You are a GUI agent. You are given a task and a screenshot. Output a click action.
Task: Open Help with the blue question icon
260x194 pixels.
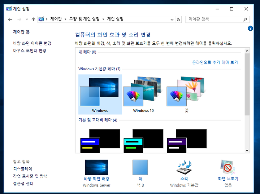(250, 28)
